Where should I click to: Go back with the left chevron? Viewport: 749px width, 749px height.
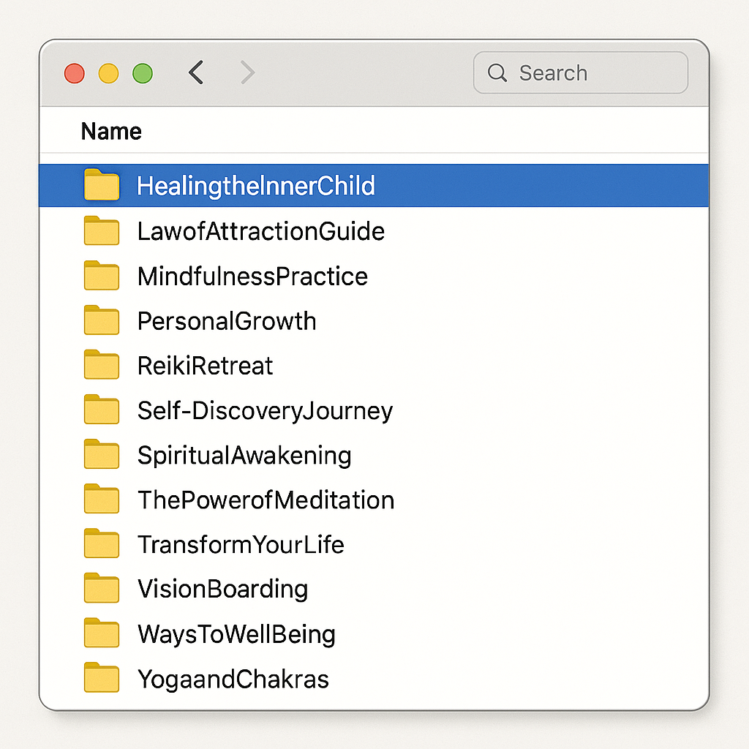[196, 73]
